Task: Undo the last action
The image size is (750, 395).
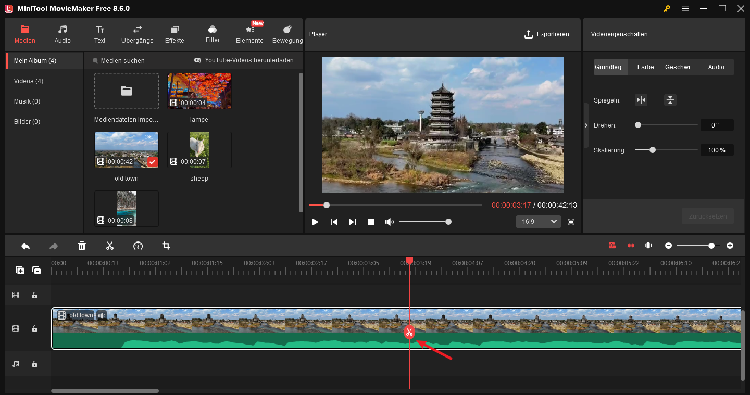Action: [25, 245]
